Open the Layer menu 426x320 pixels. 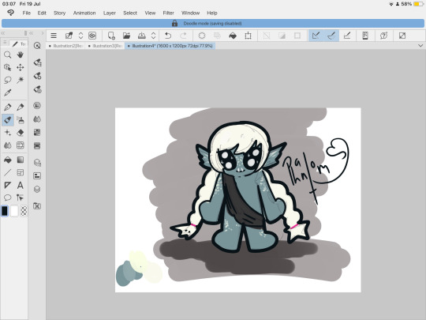coord(110,13)
